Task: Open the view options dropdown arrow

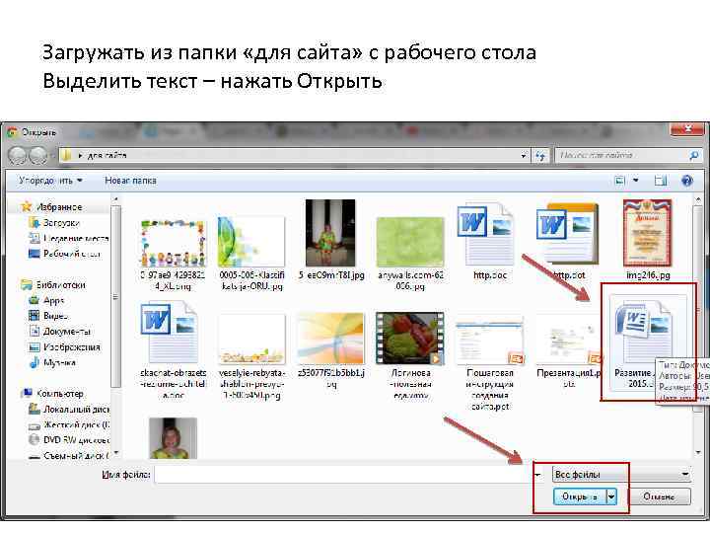Action: click(x=636, y=181)
